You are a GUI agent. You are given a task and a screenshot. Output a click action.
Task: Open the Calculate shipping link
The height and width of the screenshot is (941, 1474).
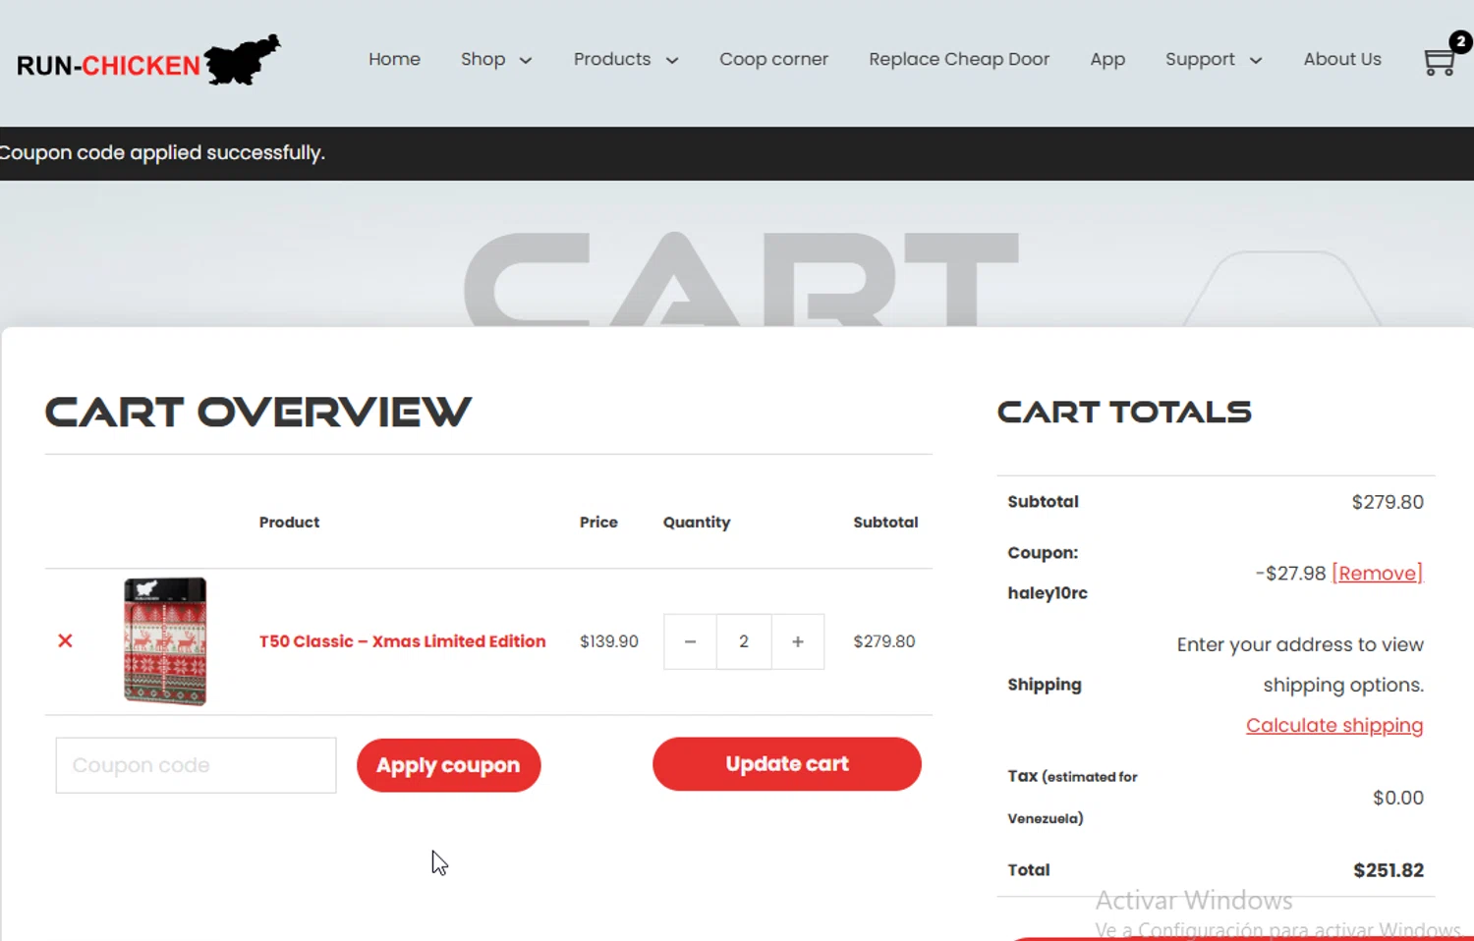coord(1334,725)
